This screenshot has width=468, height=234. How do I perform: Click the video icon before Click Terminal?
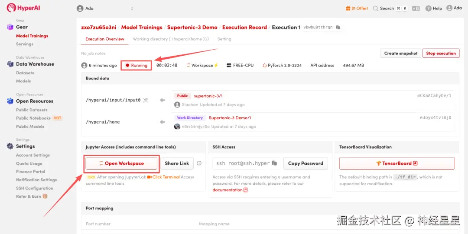[149, 177]
